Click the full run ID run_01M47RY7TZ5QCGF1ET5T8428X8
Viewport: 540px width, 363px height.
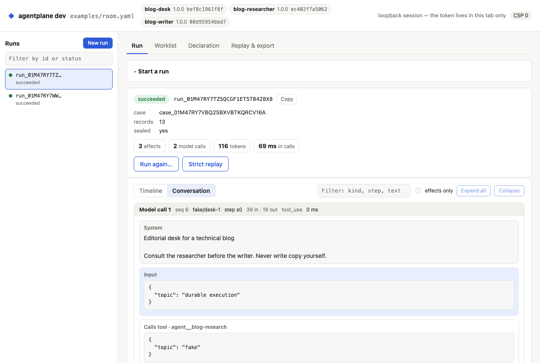coord(223,99)
